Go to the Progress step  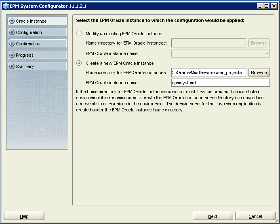click(x=37, y=55)
